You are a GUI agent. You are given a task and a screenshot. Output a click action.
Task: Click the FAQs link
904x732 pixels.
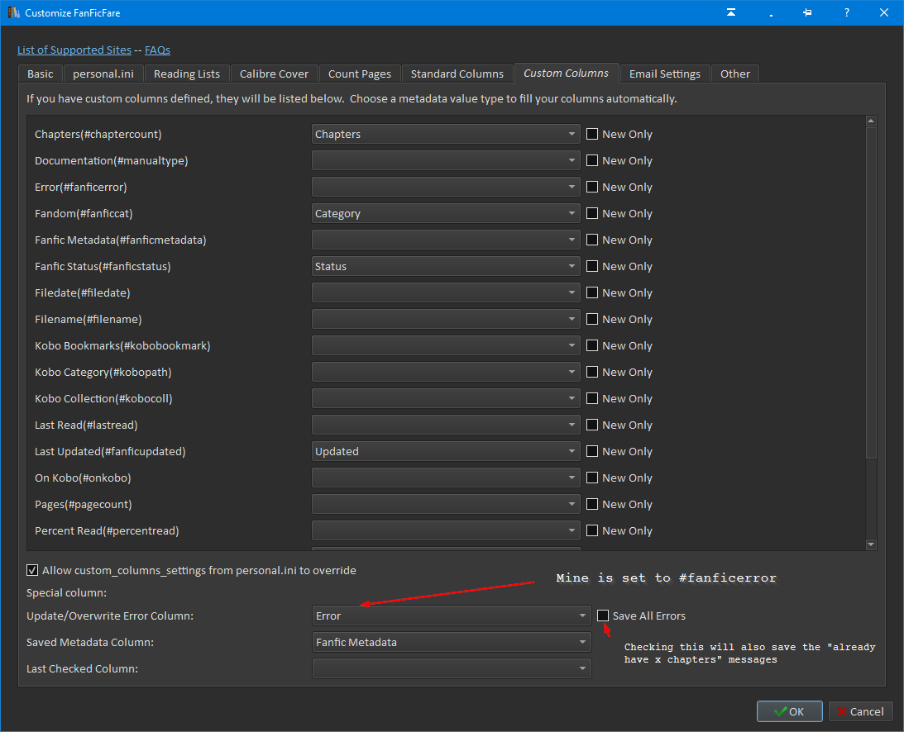pos(157,50)
